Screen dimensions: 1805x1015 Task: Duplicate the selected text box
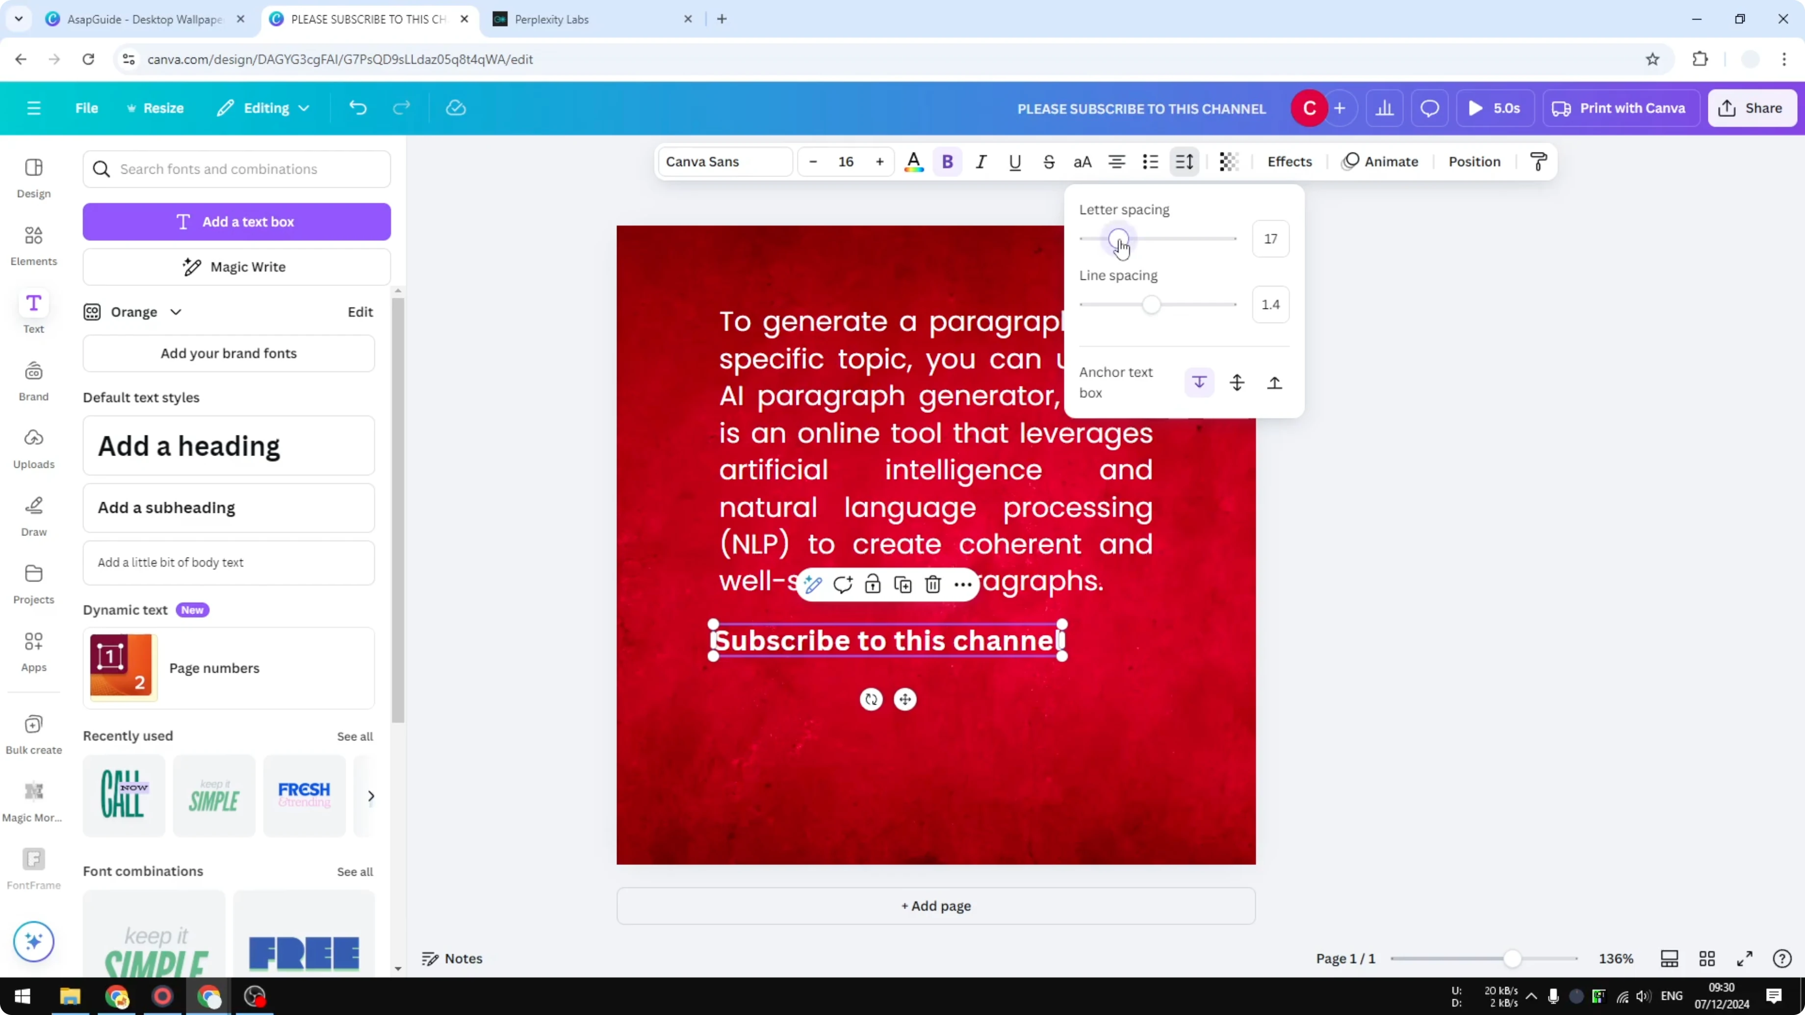pos(902,584)
